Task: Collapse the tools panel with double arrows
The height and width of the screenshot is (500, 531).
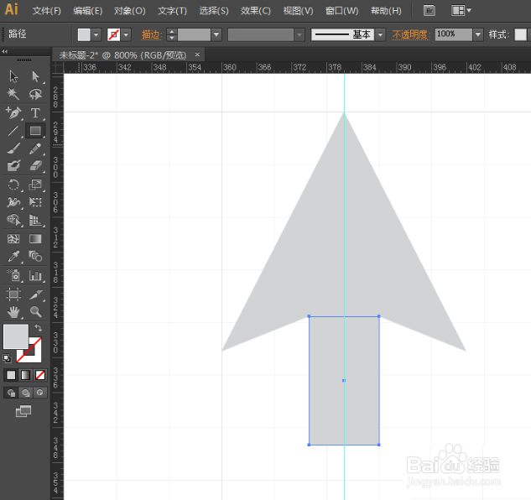Action: [x=4, y=51]
